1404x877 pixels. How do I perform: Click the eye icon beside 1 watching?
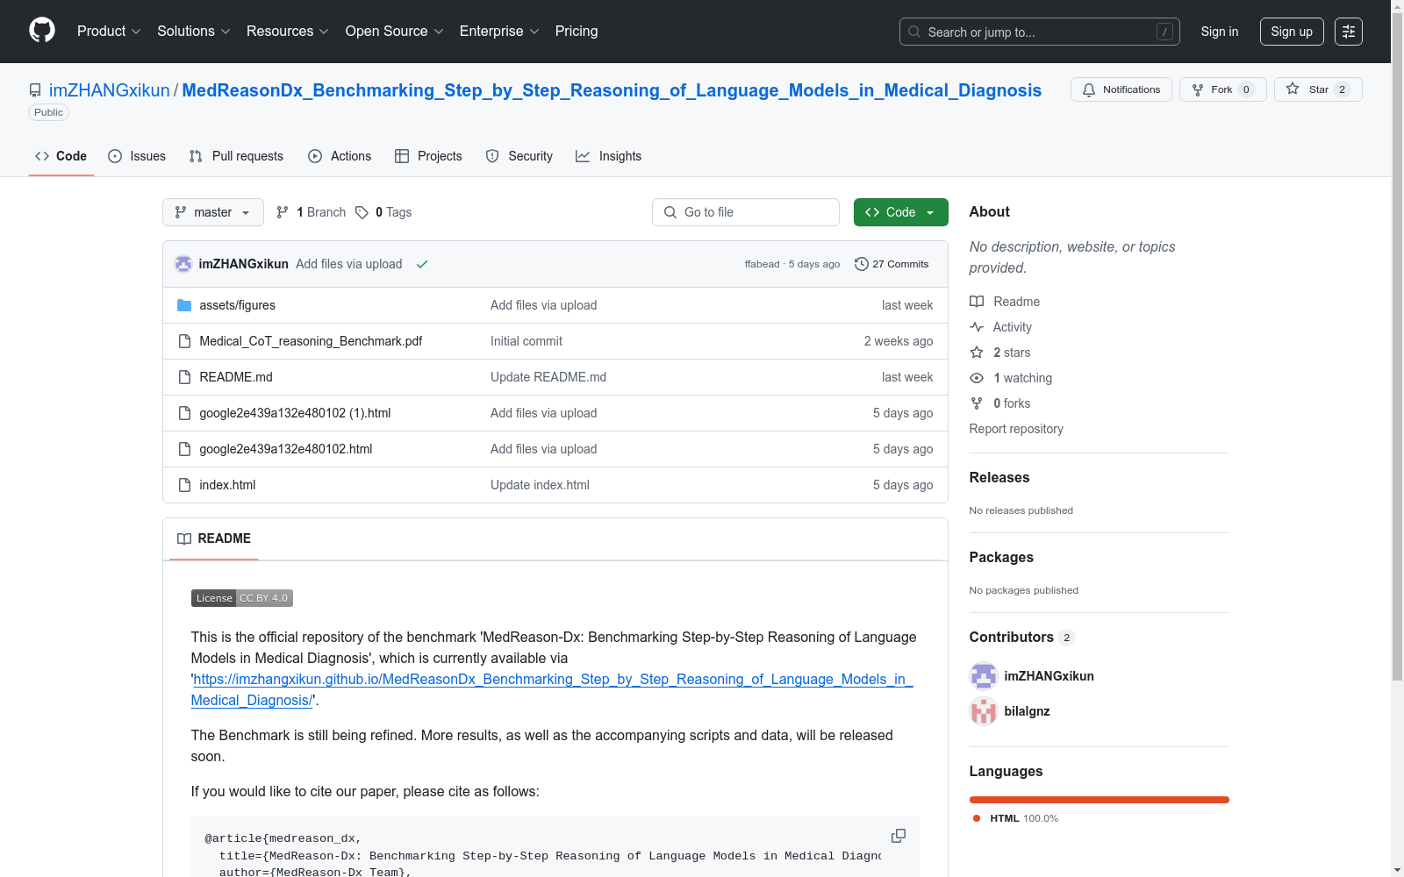(x=977, y=378)
